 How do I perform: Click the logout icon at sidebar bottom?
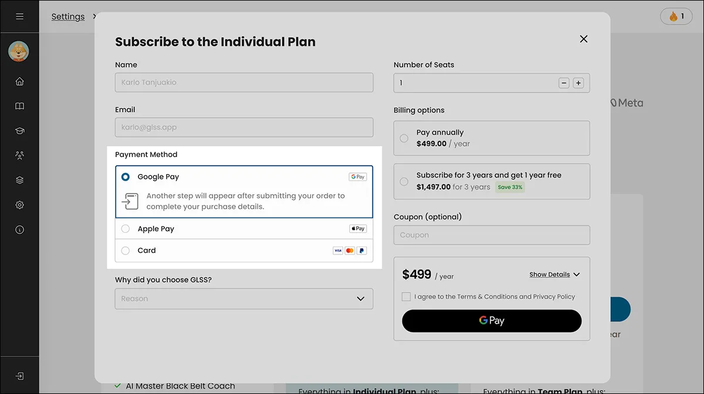[x=19, y=376]
